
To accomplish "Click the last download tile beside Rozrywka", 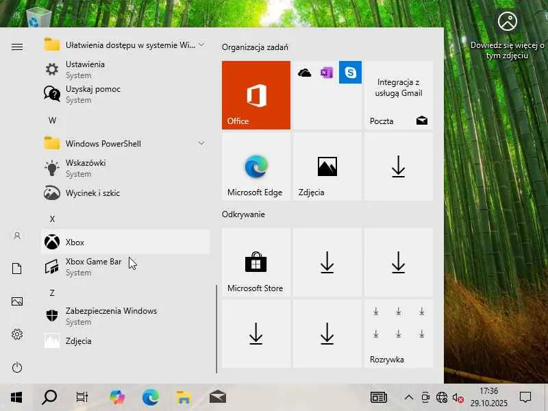I will pyautogui.click(x=327, y=334).
